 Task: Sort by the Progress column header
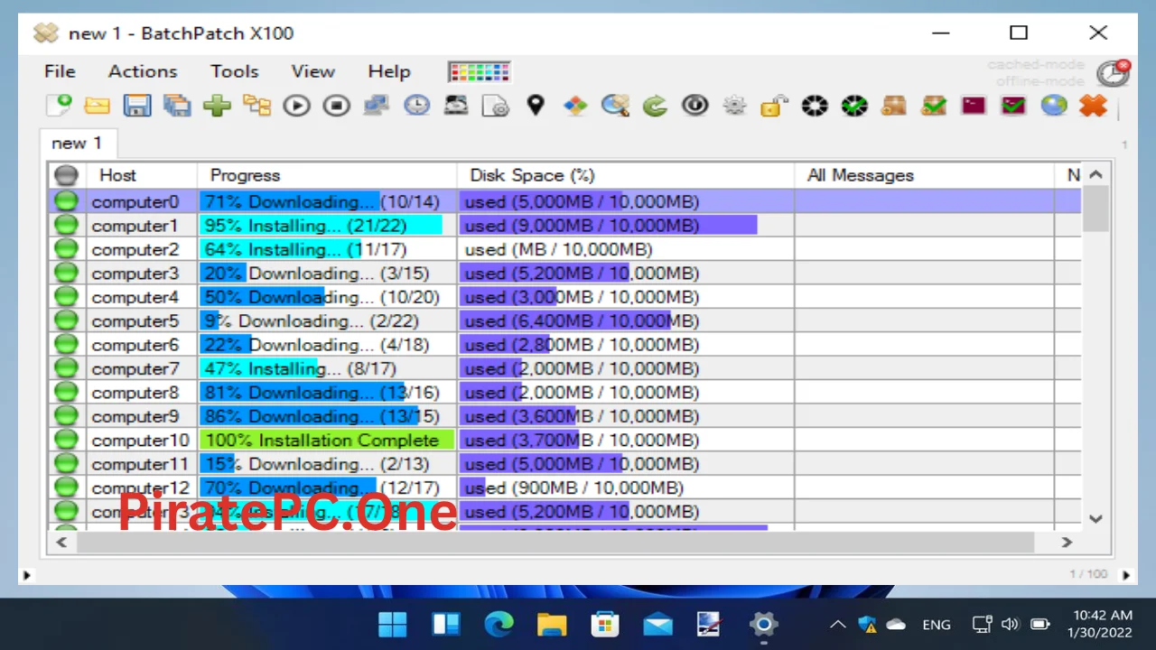click(327, 175)
